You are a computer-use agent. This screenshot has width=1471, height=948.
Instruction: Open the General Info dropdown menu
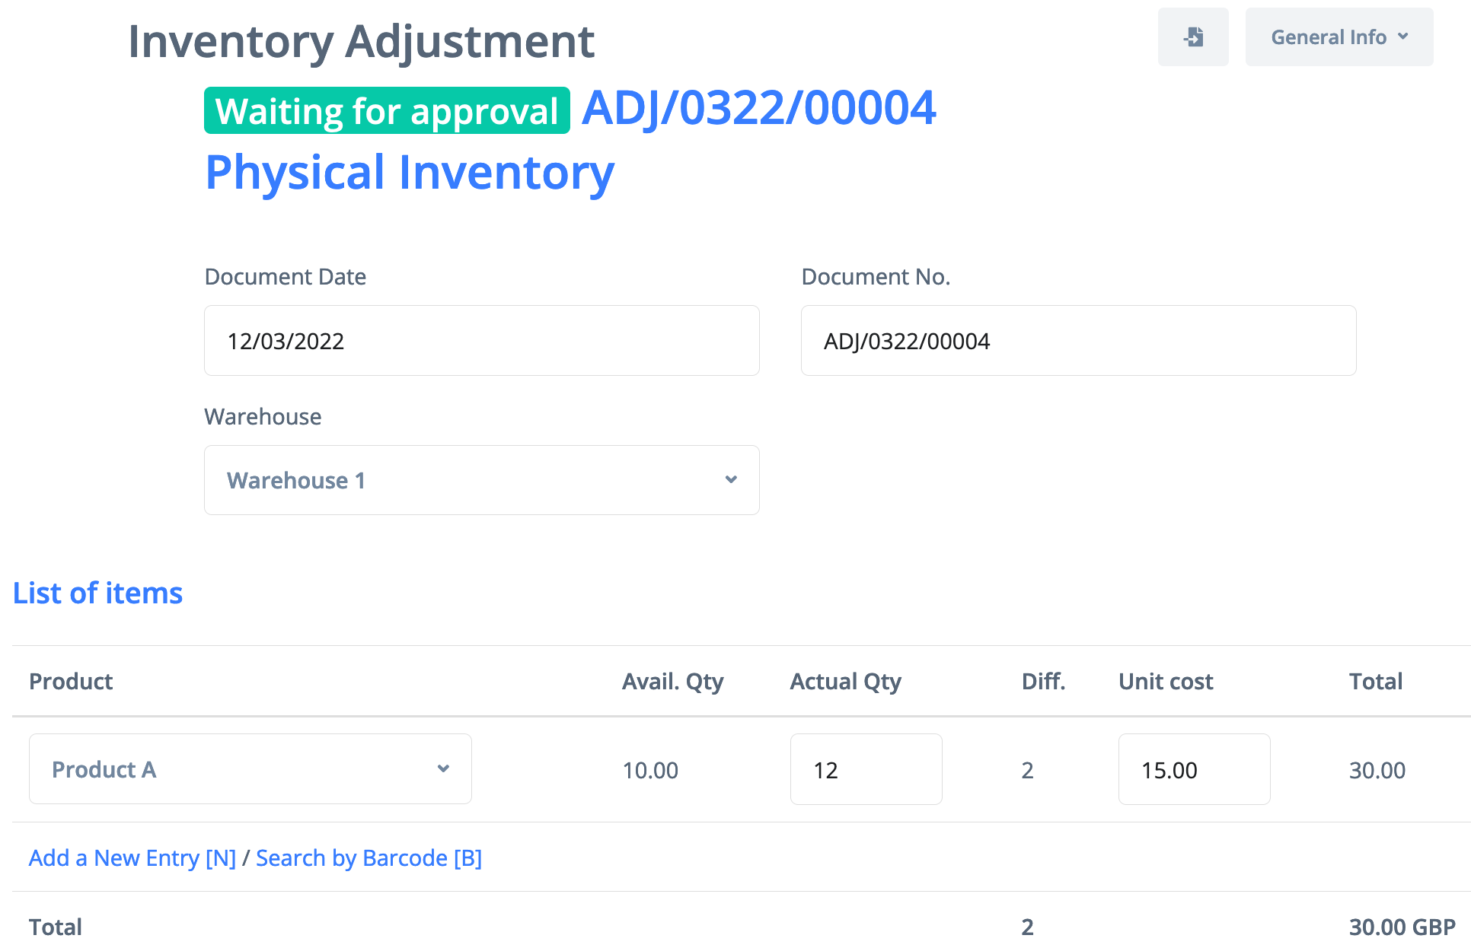[1339, 37]
